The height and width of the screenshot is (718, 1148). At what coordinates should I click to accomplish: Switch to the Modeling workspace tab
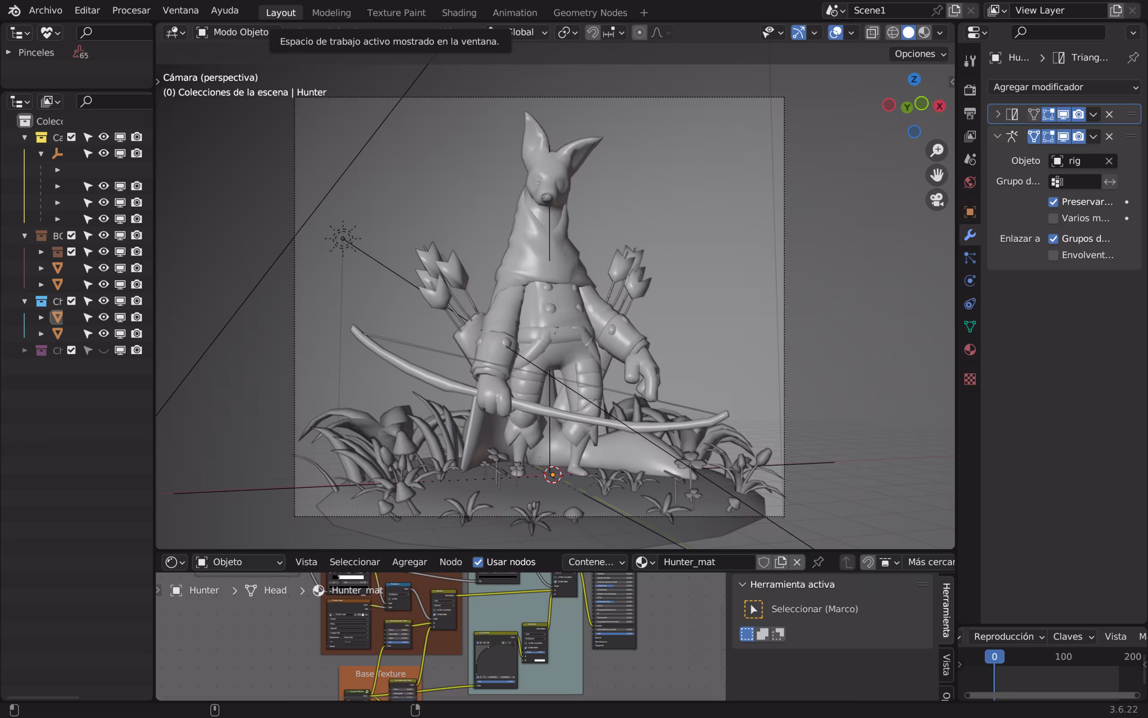(331, 13)
